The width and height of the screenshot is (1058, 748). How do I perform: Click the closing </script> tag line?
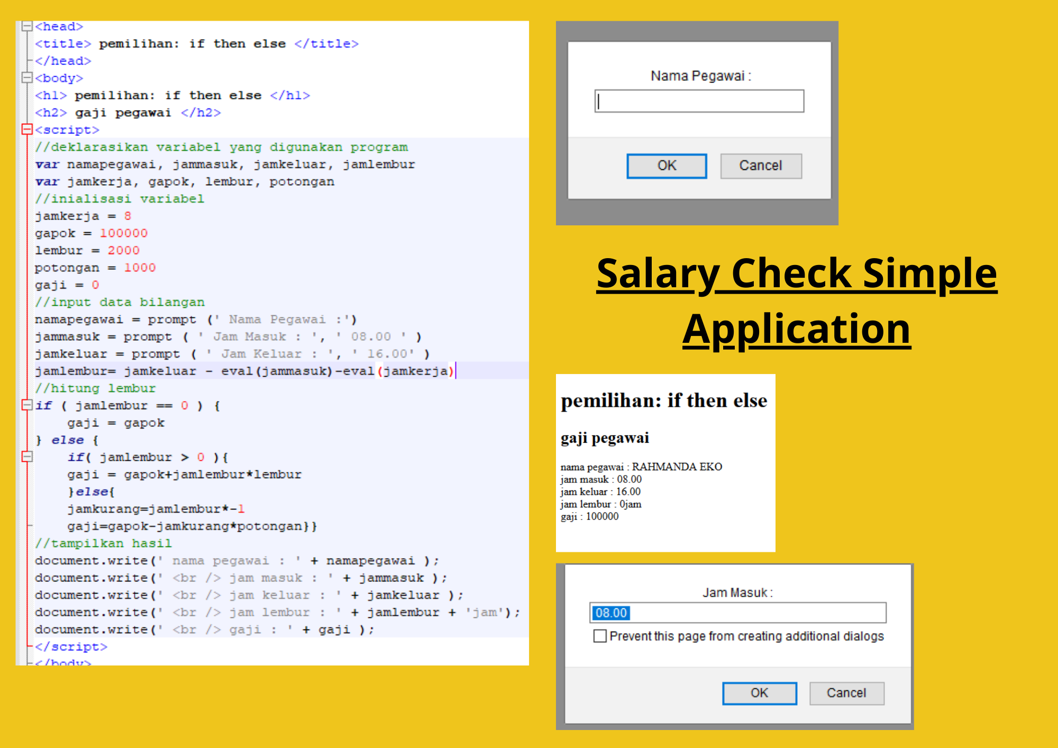tap(71, 646)
